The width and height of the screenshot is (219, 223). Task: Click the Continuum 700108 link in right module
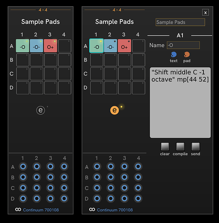click(x=115, y=210)
